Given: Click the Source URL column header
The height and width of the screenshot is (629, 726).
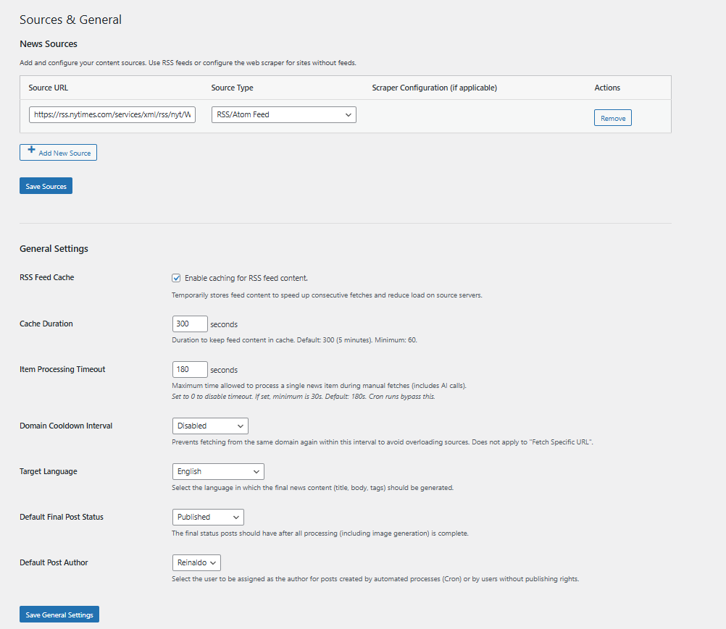Looking at the screenshot, I should [x=49, y=88].
